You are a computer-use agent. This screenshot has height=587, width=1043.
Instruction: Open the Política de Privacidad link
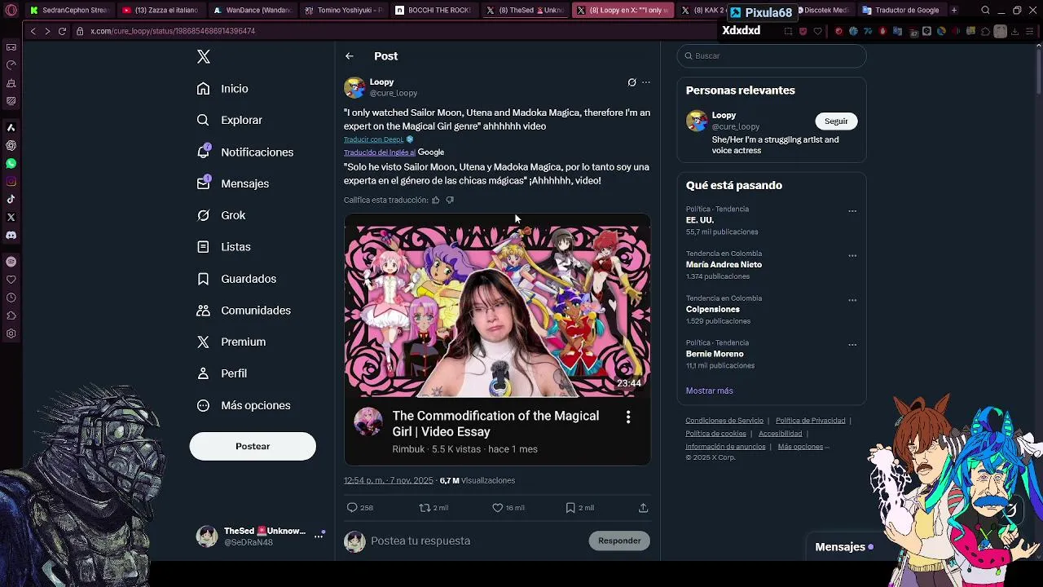[x=810, y=421]
